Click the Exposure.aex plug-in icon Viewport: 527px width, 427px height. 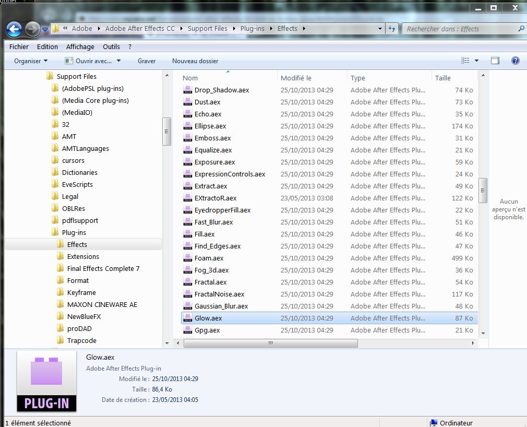(x=188, y=162)
